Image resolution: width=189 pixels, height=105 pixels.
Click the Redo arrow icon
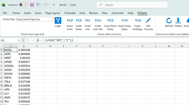(46, 5)
